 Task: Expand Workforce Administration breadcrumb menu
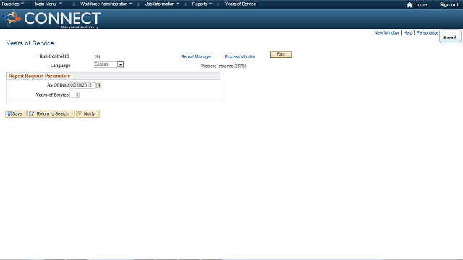coord(106,4)
